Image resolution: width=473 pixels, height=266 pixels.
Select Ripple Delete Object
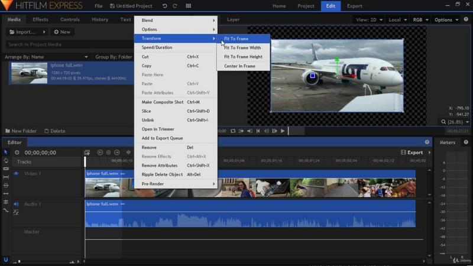click(176, 174)
